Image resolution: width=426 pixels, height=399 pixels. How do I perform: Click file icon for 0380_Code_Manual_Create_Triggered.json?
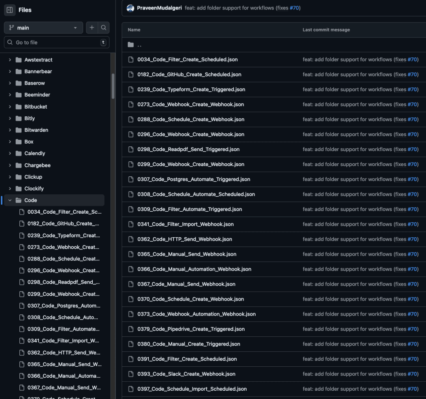[x=131, y=344]
